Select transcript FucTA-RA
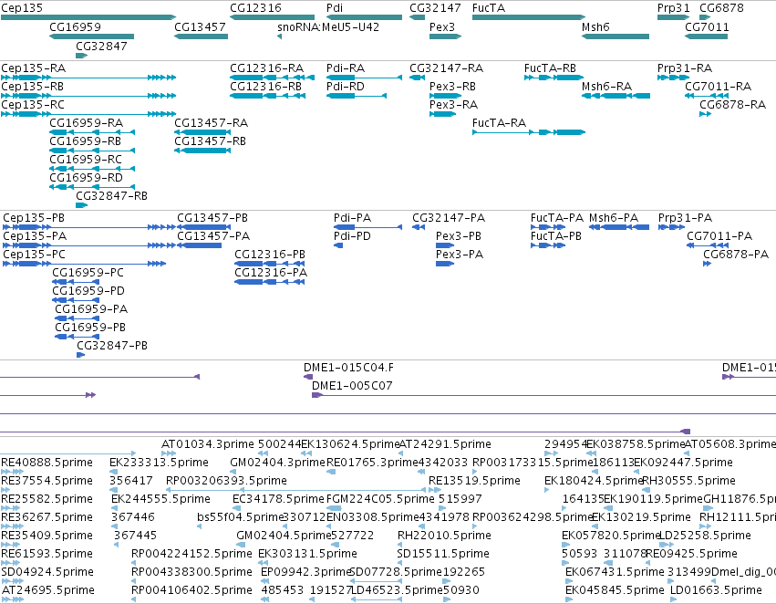 click(500, 123)
